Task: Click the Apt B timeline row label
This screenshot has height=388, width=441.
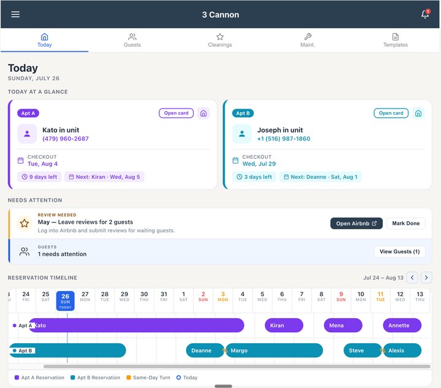Action: [x=24, y=351]
